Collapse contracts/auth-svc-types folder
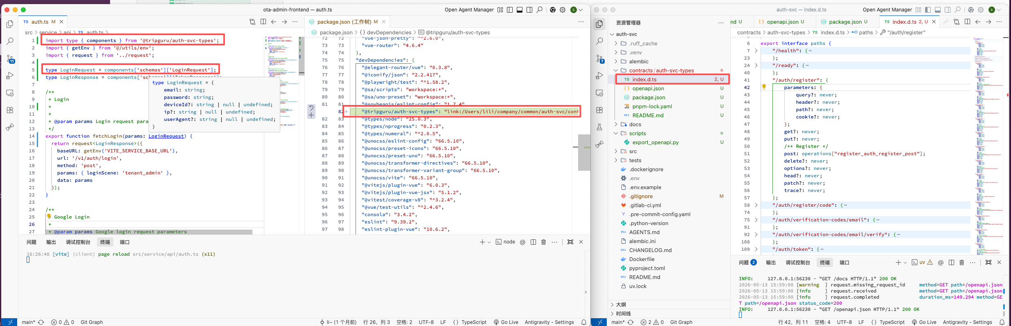The image size is (1011, 326). [x=616, y=70]
